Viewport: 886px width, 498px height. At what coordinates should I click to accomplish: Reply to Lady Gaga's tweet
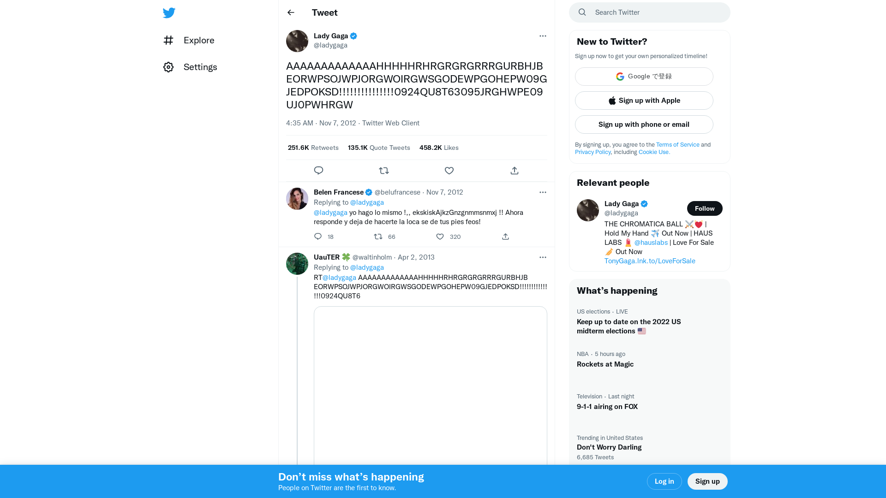point(318,170)
